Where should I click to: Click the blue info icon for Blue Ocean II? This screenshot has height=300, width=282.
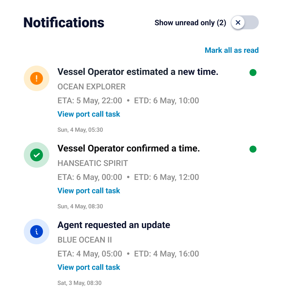pos(37,232)
